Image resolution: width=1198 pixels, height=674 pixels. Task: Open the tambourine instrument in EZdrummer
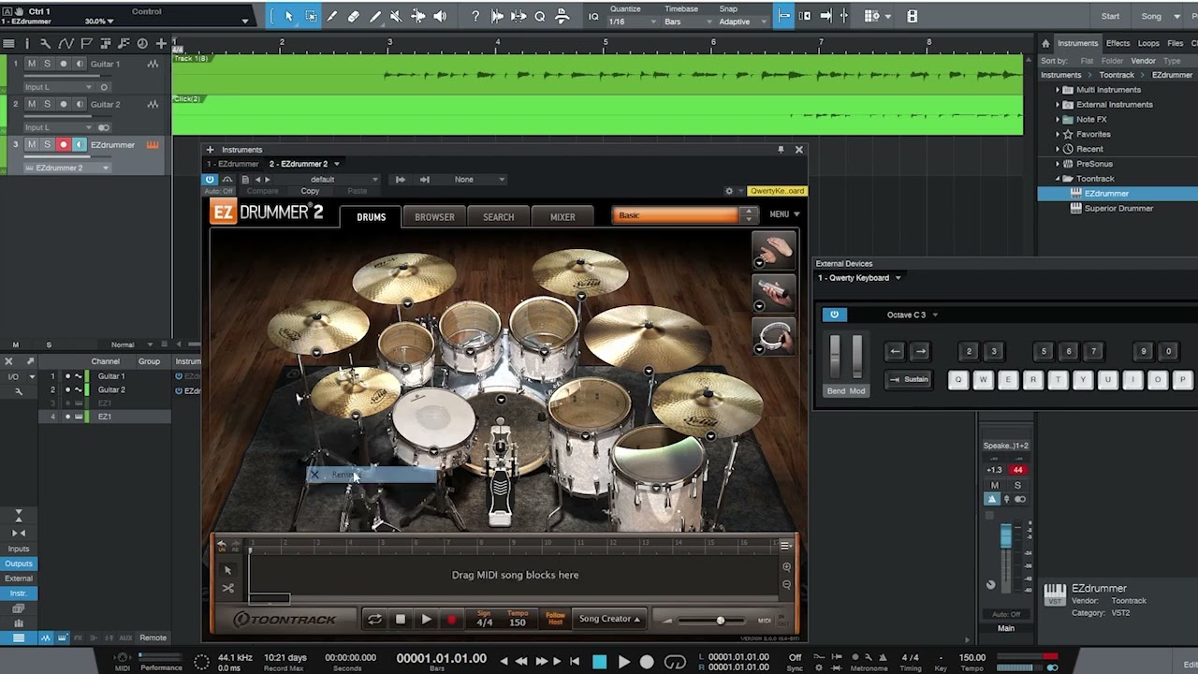coord(774,337)
